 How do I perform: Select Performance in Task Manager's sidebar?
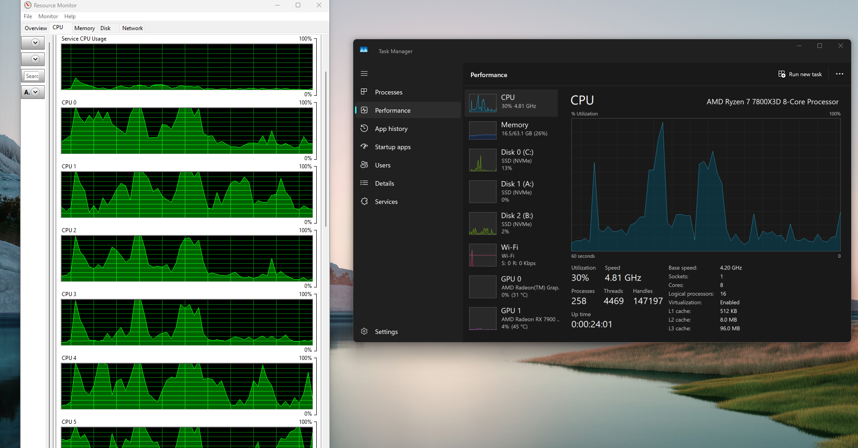pos(408,110)
